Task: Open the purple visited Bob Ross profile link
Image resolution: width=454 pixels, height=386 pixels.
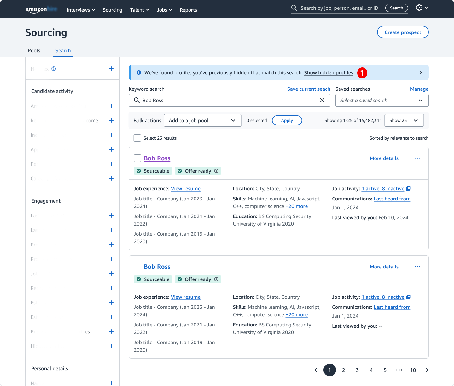Action: coord(157,158)
